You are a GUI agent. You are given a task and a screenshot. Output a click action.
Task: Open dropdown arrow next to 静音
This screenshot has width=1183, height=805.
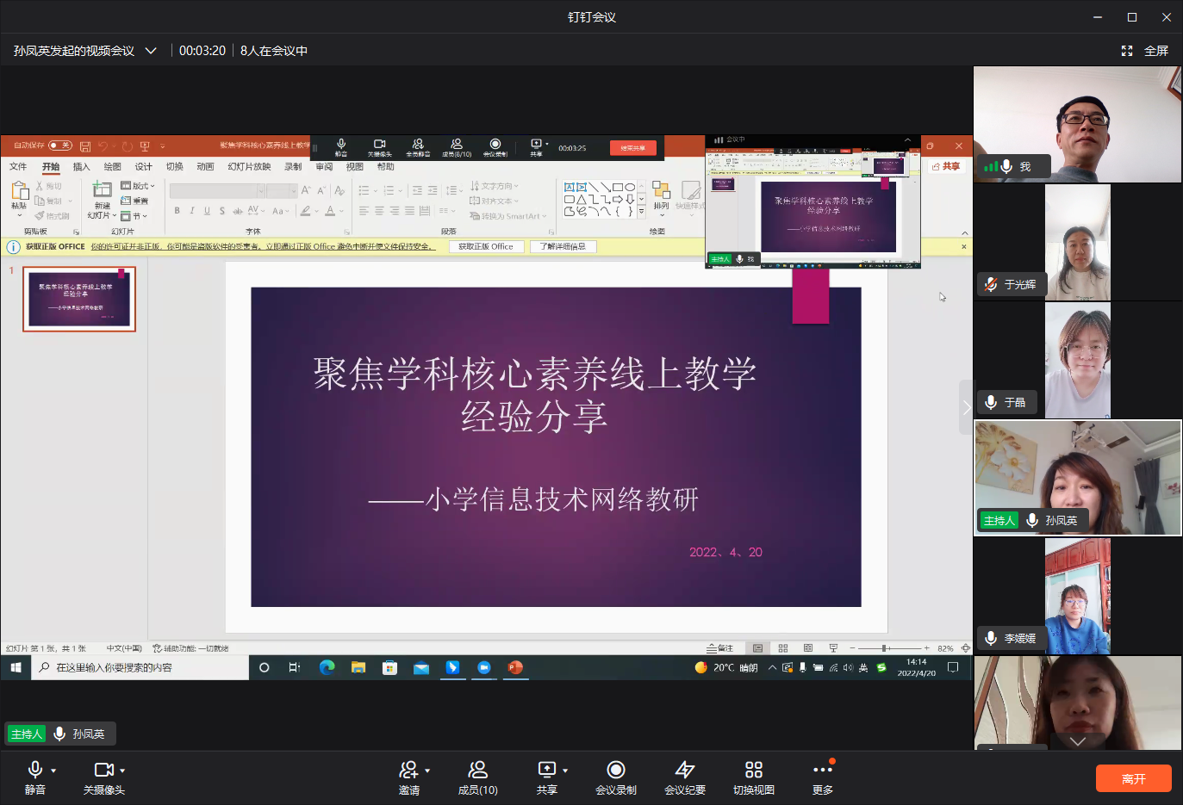(x=53, y=771)
